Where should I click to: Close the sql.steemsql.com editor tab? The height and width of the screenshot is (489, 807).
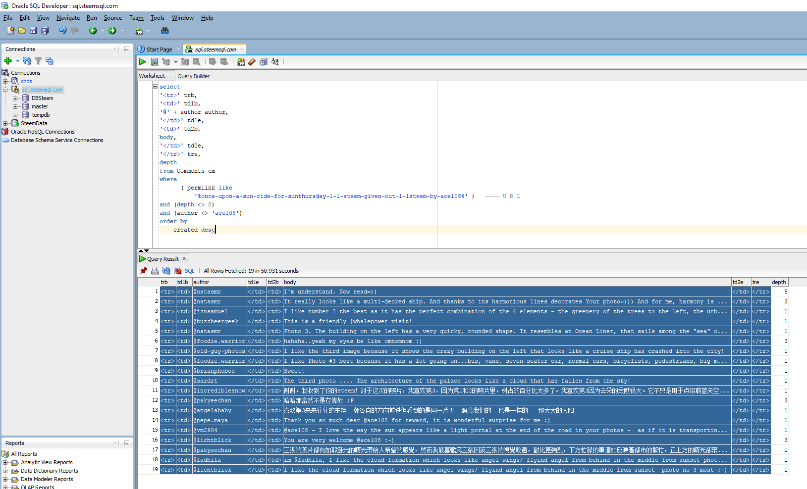(x=242, y=49)
